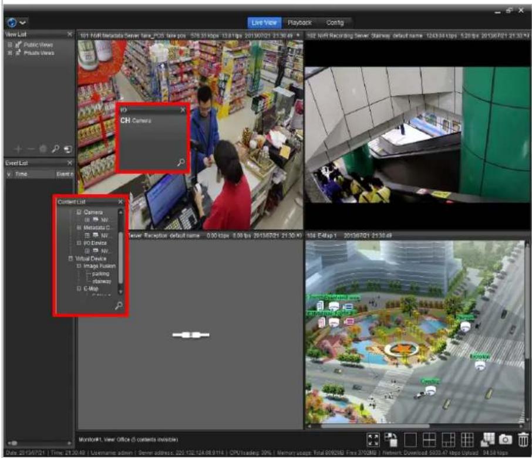Viewport: 532px width, 458px height.
Task: Click Monitor#1 View Office status text
Action: pyautogui.click(x=129, y=440)
